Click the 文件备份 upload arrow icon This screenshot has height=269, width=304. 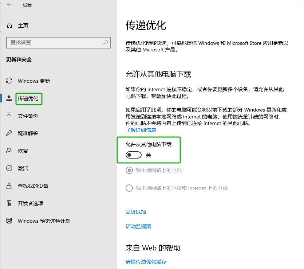point(9,116)
